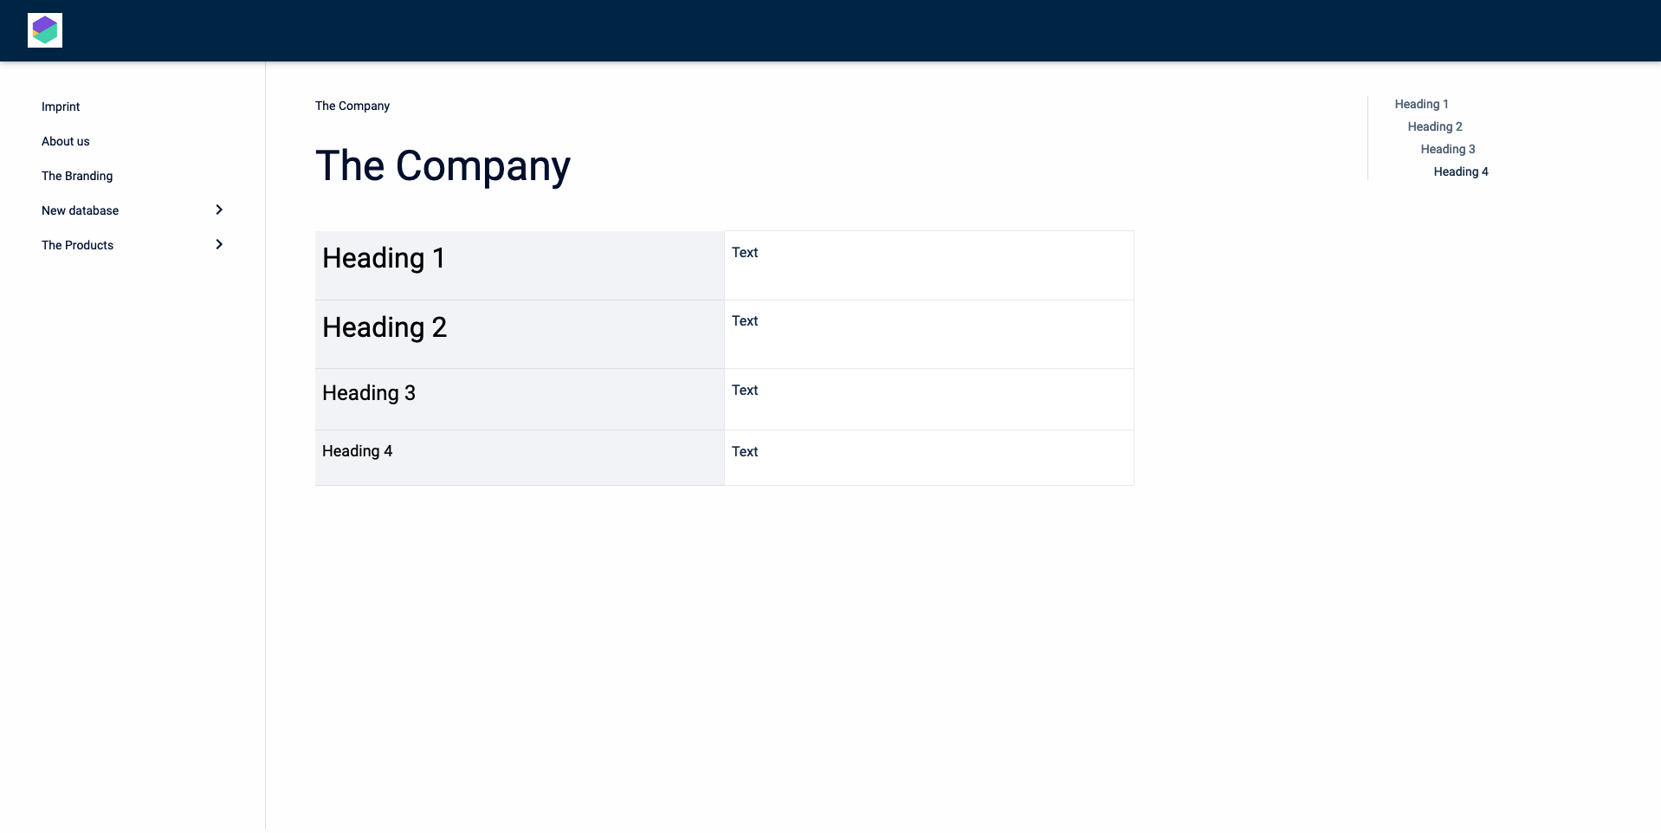Click the Text cell beside Heading 1
Screen dimensions: 1661x833
(745, 253)
